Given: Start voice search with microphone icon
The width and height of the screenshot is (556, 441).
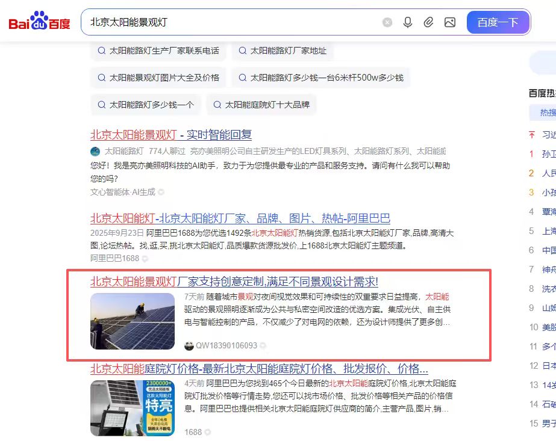Looking at the screenshot, I should click(x=408, y=22).
